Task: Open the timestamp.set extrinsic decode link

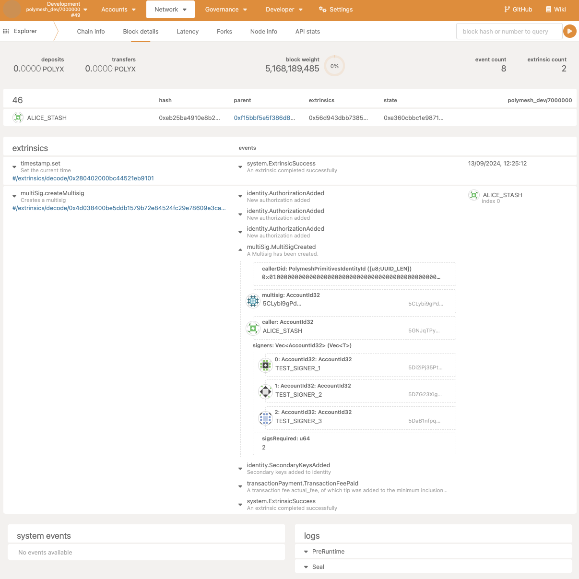Action: pyautogui.click(x=83, y=178)
